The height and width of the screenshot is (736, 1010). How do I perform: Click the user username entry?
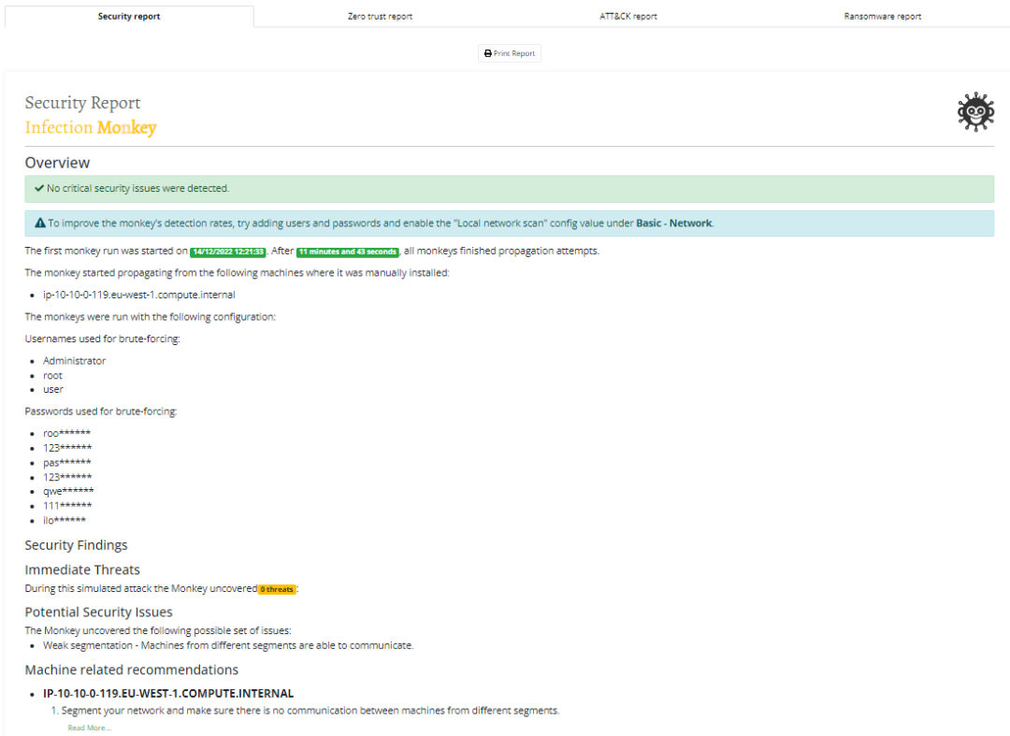click(53, 390)
